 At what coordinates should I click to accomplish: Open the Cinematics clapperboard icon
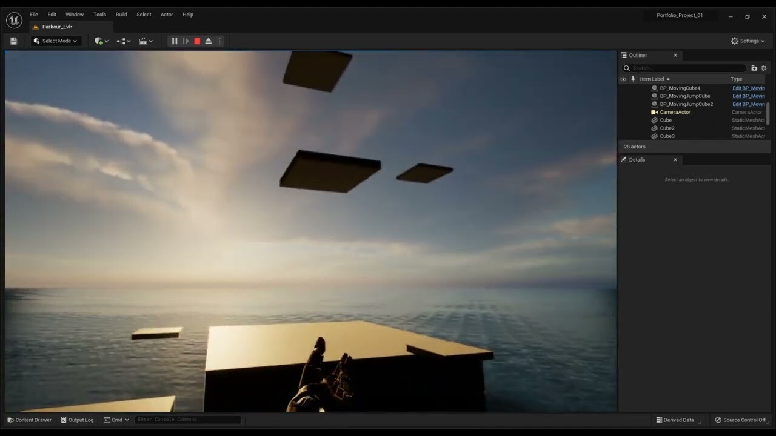click(x=144, y=41)
